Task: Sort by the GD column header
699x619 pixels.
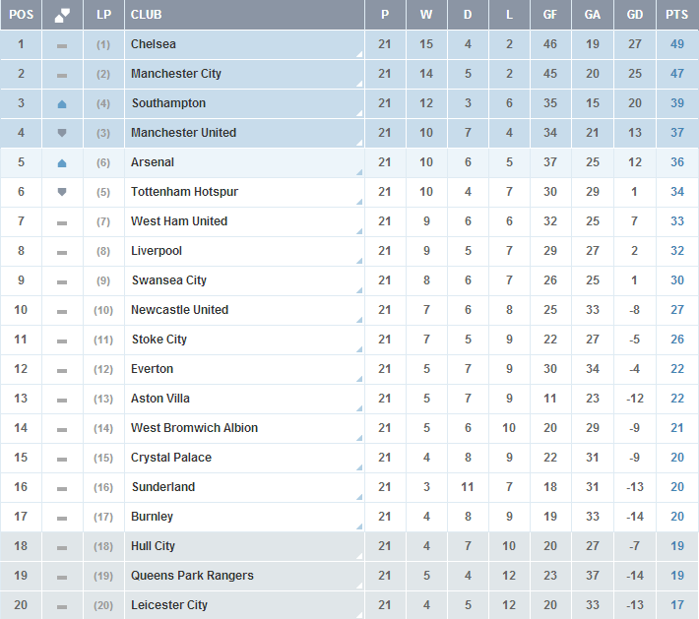Action: tap(634, 15)
